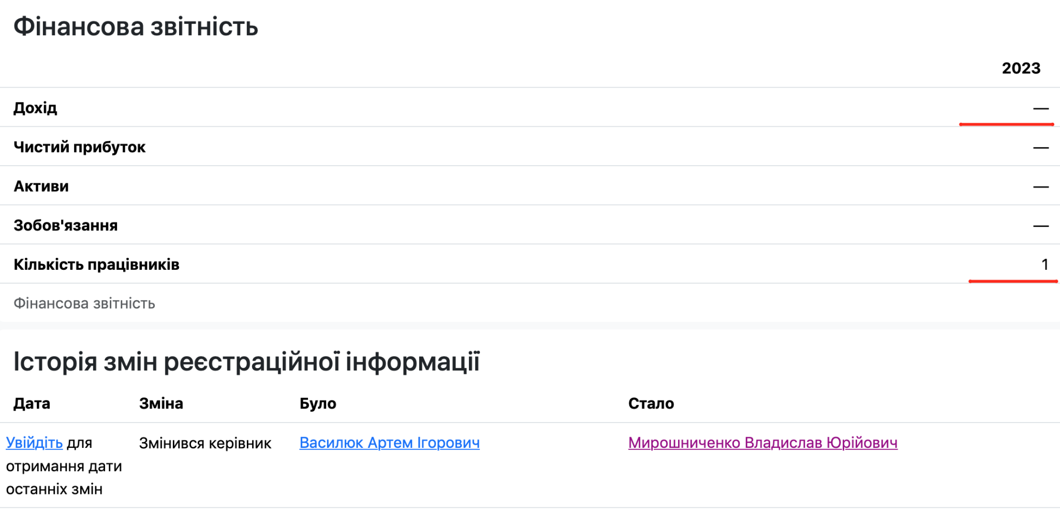Click the dash value in Дохід row
Viewport: 1060px width, 509px height.
point(1041,109)
